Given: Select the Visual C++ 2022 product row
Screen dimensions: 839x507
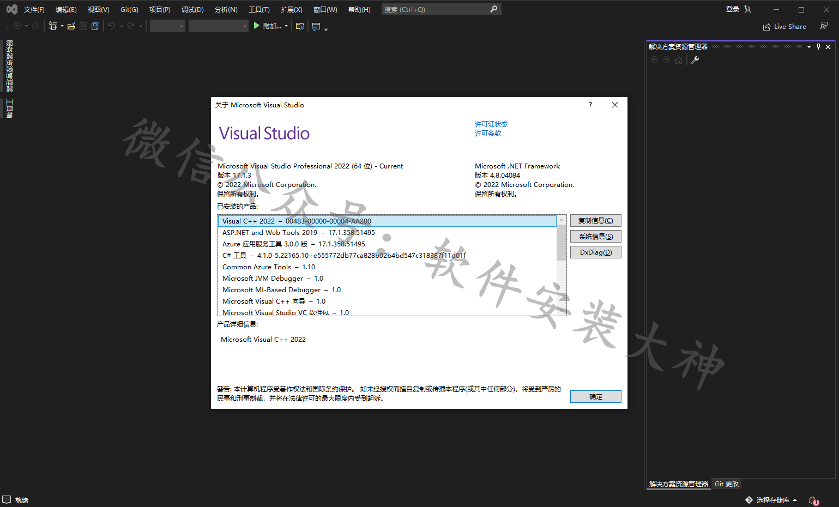Looking at the screenshot, I should pyautogui.click(x=387, y=221).
